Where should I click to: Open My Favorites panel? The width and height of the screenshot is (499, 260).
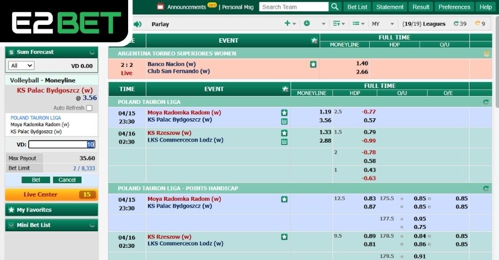coord(52,210)
